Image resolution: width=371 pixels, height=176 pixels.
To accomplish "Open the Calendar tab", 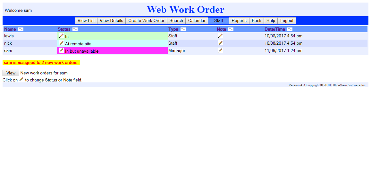I will (197, 20).
